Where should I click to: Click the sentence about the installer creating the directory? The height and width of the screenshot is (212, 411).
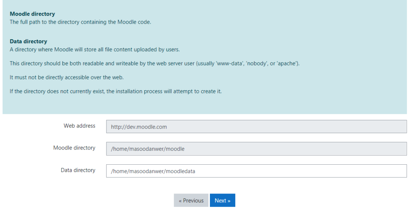[x=116, y=92]
